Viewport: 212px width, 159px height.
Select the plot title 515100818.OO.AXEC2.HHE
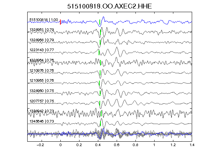click(x=110, y=6)
